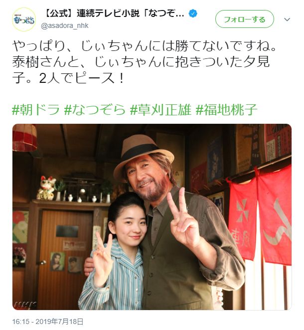Expand the tweet options chevron
The width and height of the screenshot is (304, 330).
(x=287, y=19)
